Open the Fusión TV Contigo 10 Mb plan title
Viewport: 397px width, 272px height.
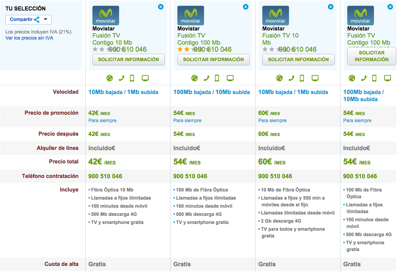112,39
